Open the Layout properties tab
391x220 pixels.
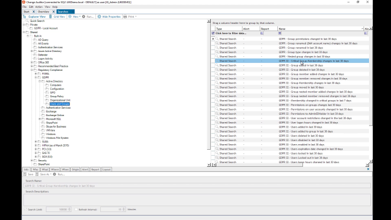click(106, 170)
